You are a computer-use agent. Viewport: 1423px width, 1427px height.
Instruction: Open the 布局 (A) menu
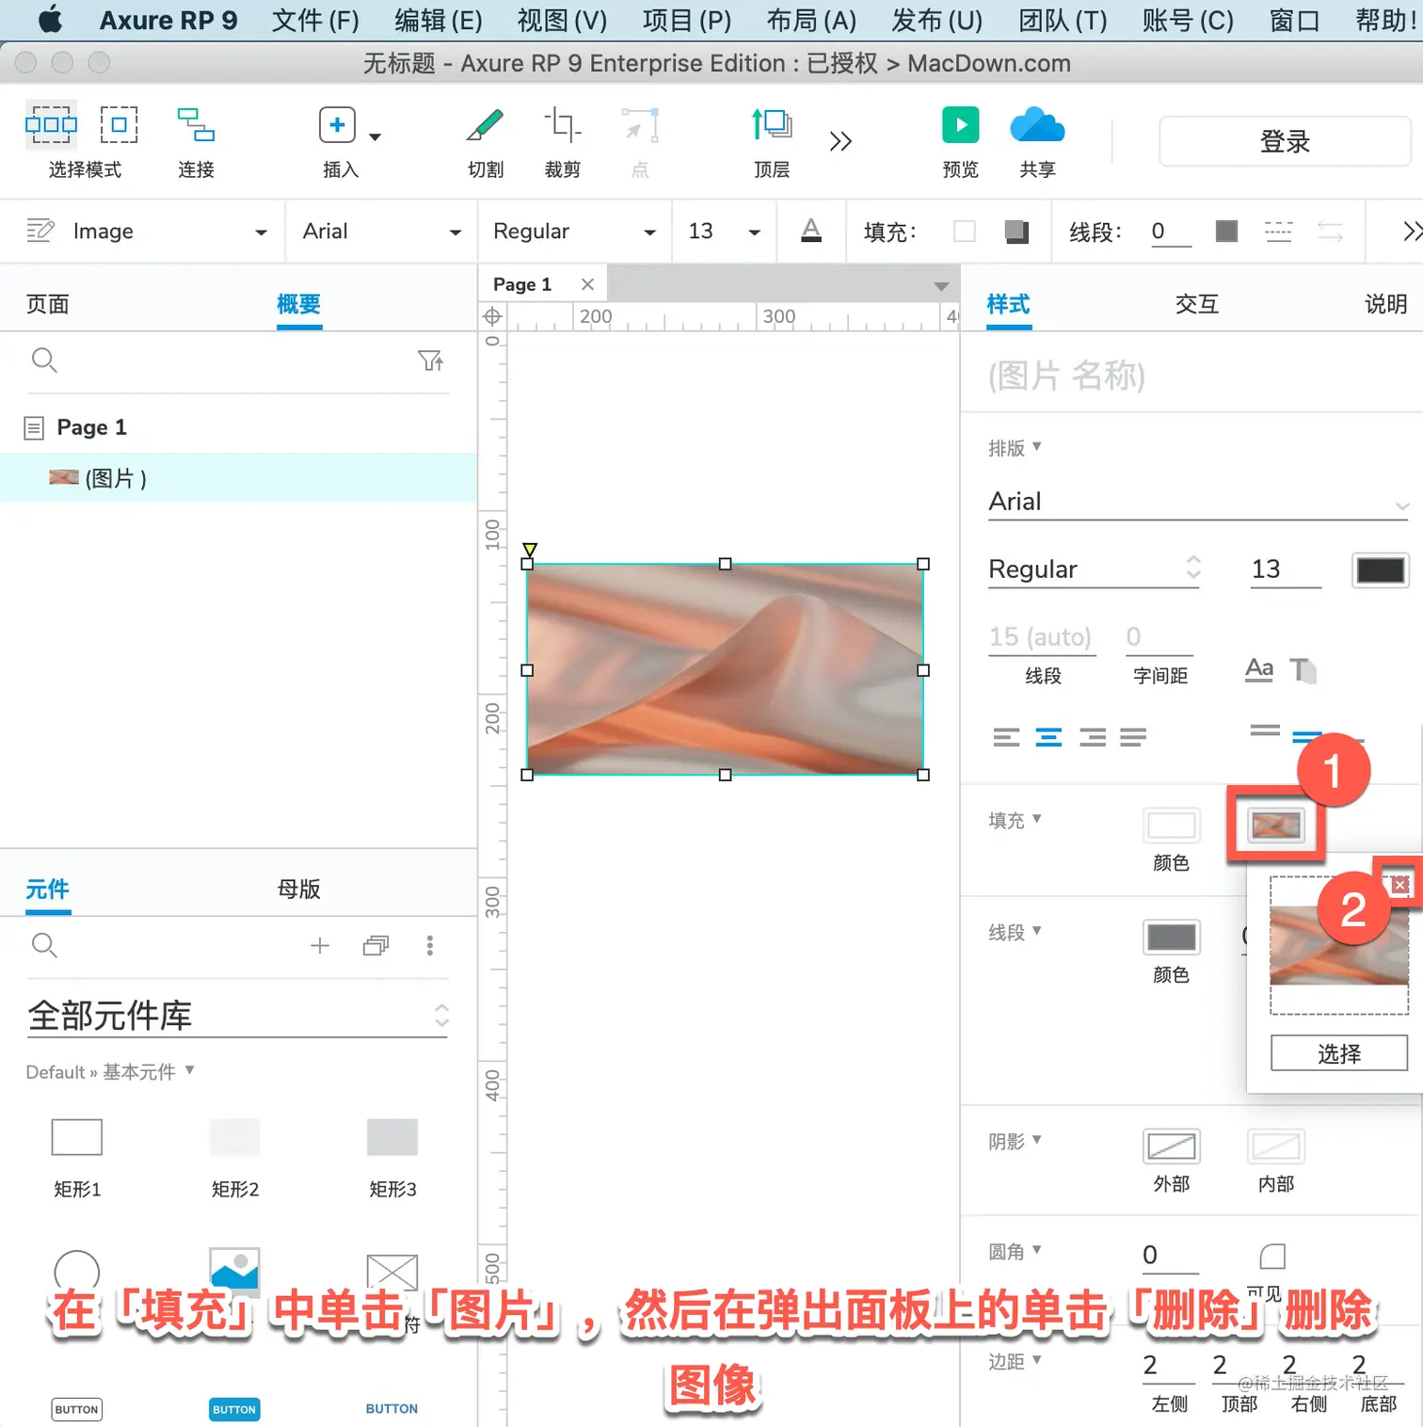[811, 20]
